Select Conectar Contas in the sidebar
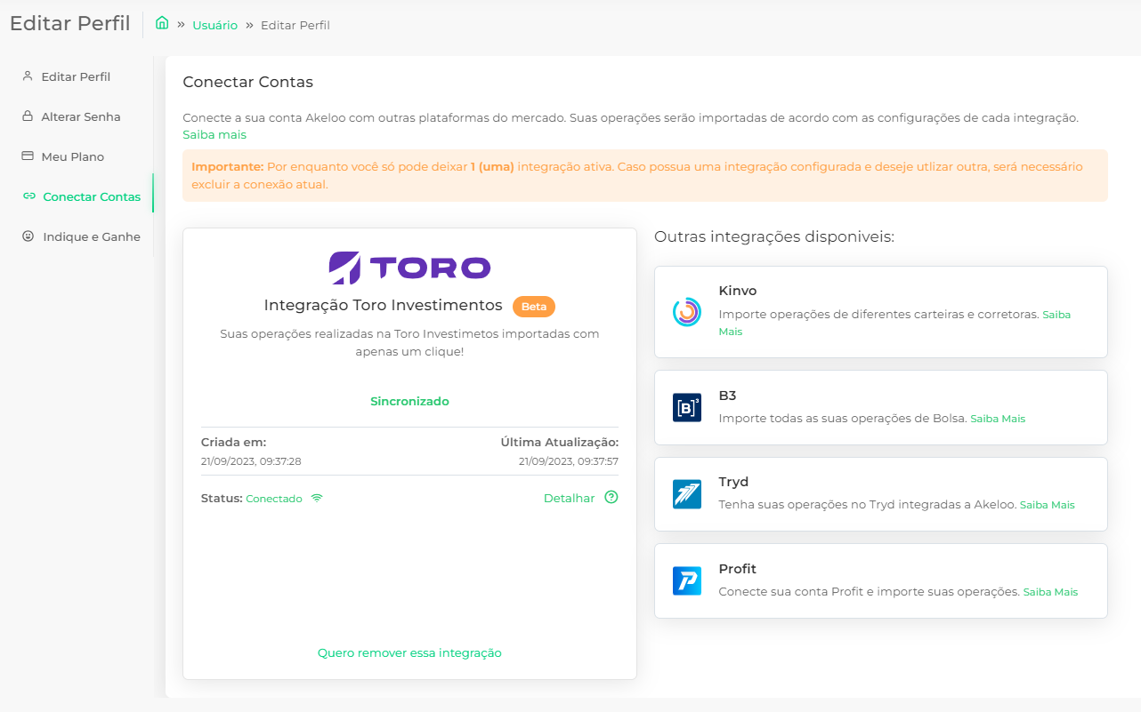 pos(92,196)
